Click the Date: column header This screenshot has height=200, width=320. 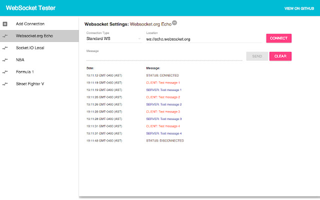point(90,68)
